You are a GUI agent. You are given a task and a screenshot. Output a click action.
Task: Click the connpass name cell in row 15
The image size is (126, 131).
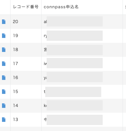coord(82,92)
